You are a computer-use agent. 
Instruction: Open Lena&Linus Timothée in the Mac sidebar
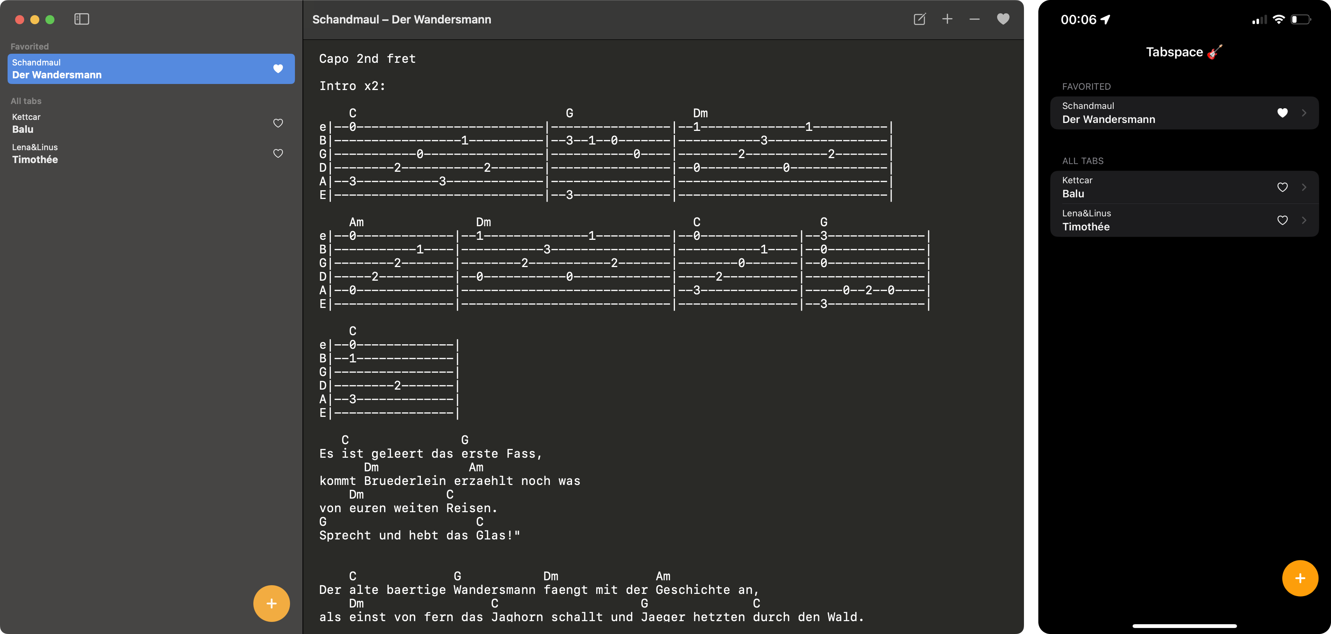[151, 154]
